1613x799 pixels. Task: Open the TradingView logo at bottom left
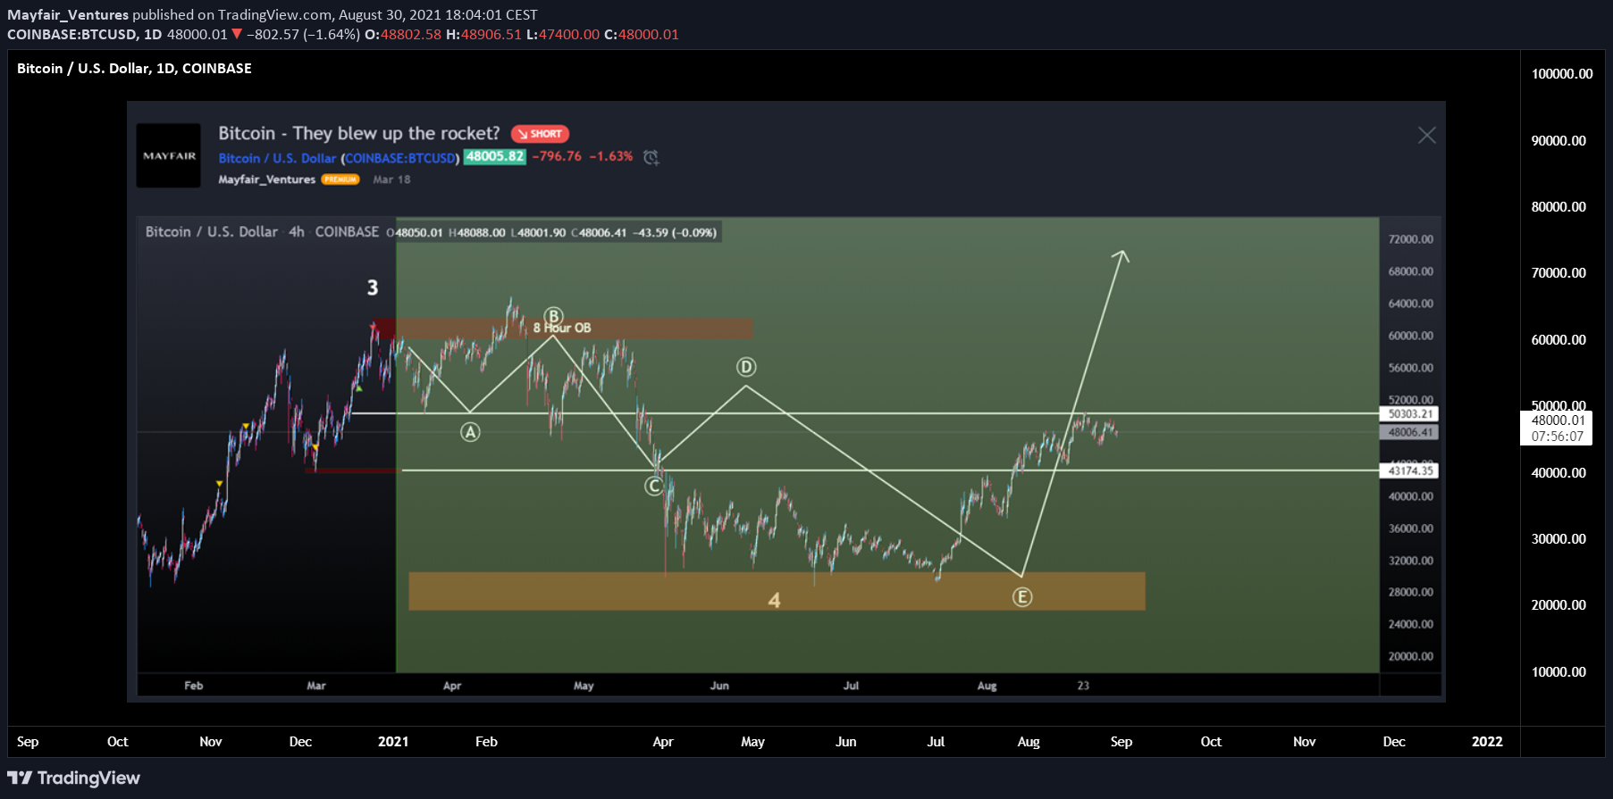pos(74,778)
